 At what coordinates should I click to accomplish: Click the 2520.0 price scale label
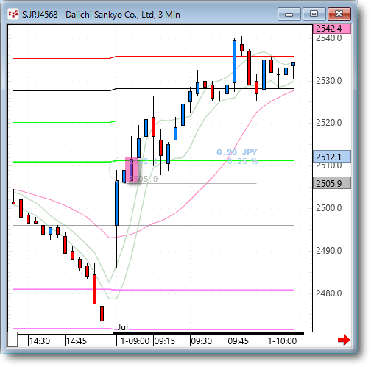click(329, 123)
